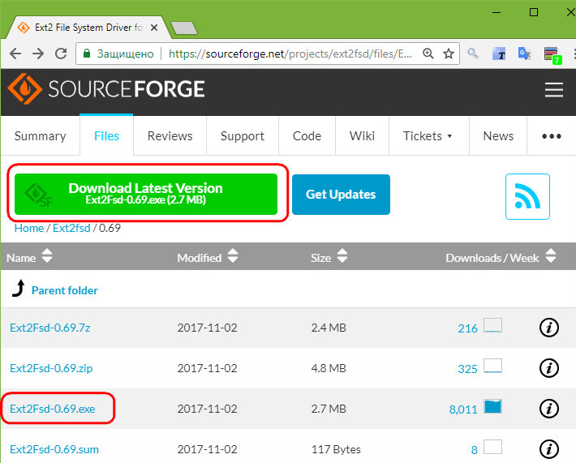
Task: Expand the Tickets dropdown menu
Action: [428, 136]
